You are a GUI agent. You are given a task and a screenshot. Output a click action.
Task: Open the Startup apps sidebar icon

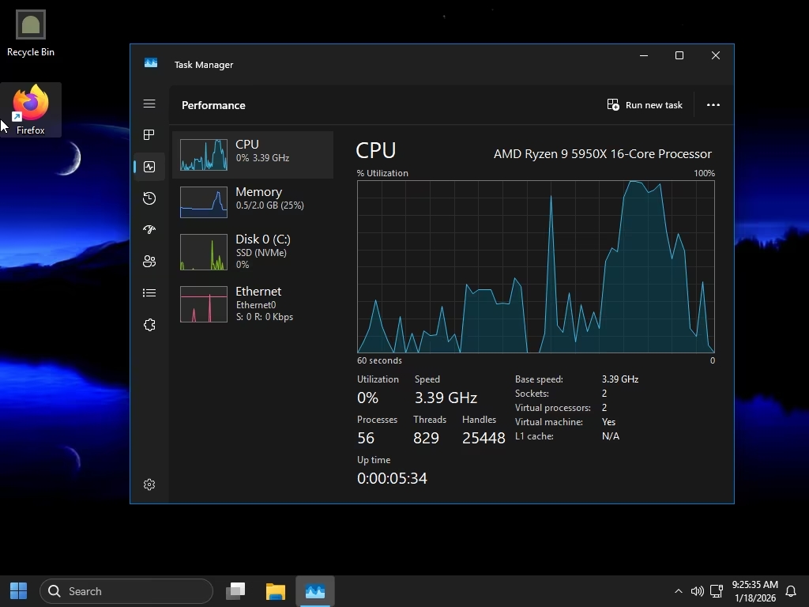[x=149, y=230]
